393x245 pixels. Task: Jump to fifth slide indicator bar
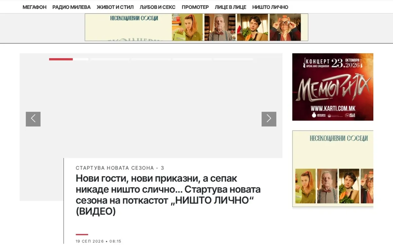(x=234, y=59)
